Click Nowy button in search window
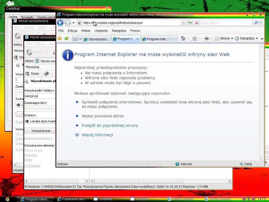Screen dimensions: 269x202 pos(32,74)
